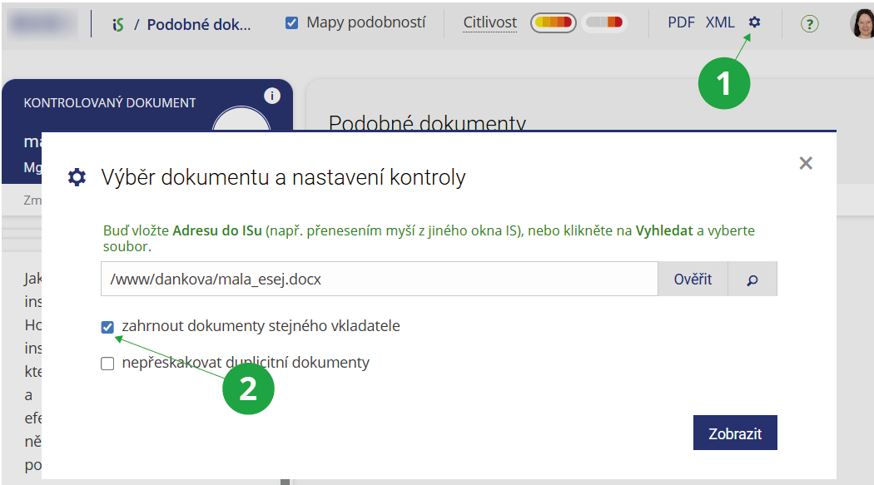
Task: Open user profile avatar
Action: pos(862,24)
